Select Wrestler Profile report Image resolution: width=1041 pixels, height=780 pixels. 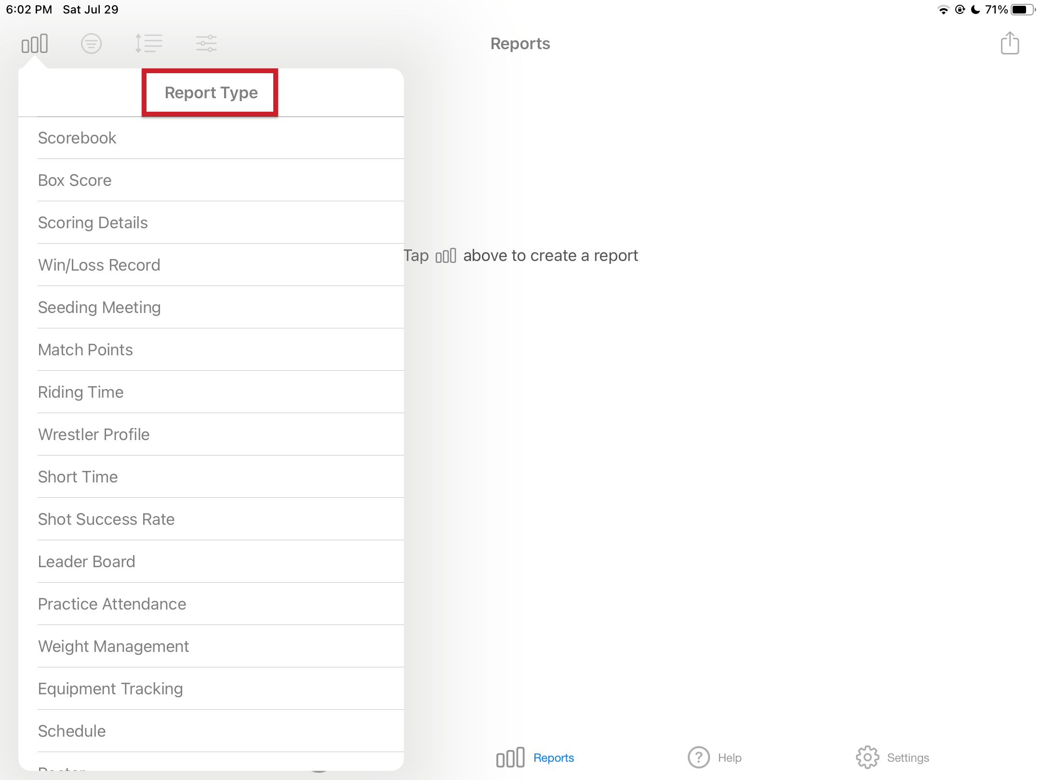point(94,435)
